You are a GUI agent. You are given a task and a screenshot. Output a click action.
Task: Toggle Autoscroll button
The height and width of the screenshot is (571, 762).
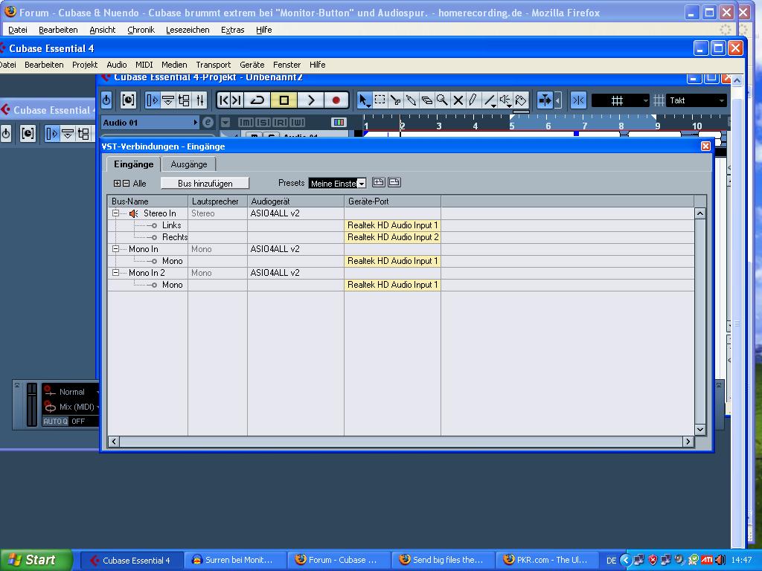[545, 100]
